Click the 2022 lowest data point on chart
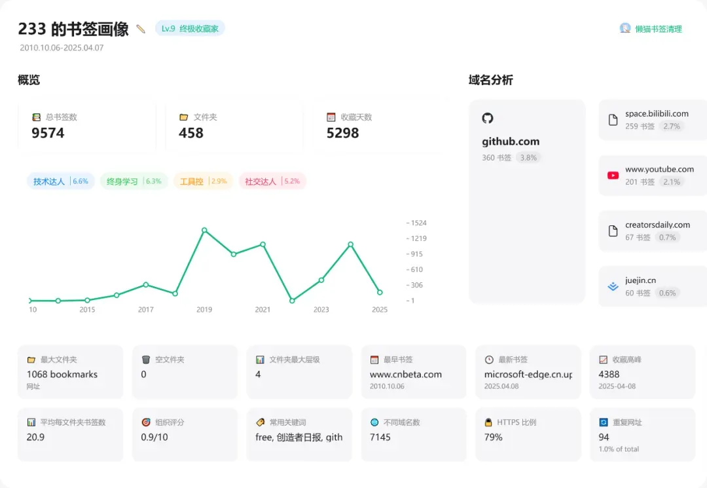Viewport: 707px width, 488px height. click(x=292, y=301)
